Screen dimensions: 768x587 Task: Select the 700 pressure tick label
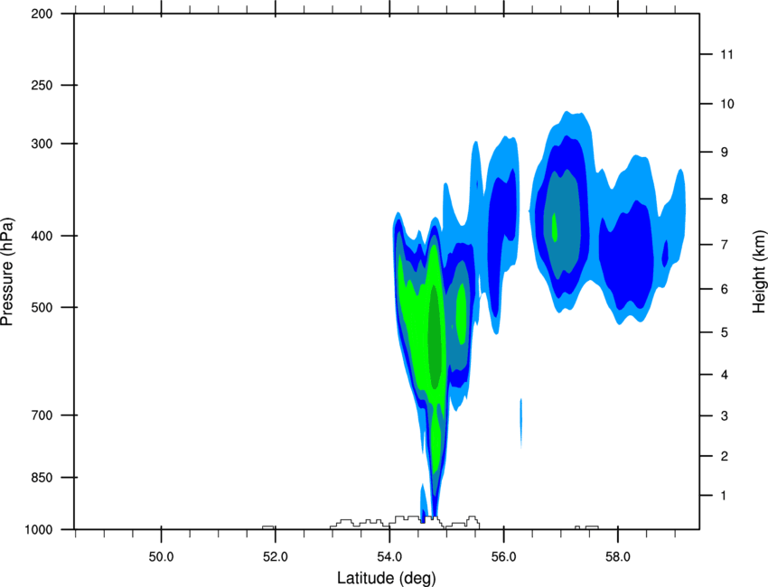[42, 415]
